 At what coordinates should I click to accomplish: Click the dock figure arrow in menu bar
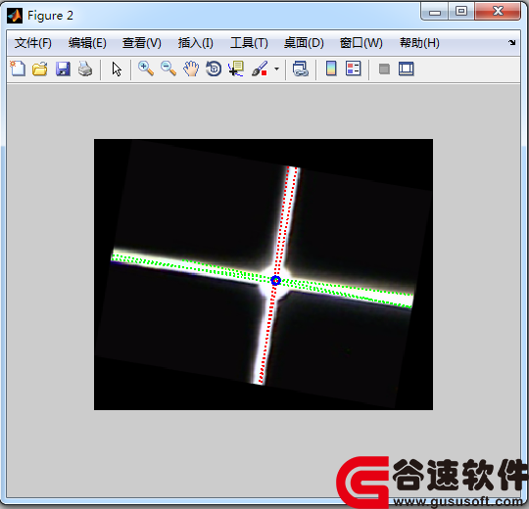click(512, 42)
